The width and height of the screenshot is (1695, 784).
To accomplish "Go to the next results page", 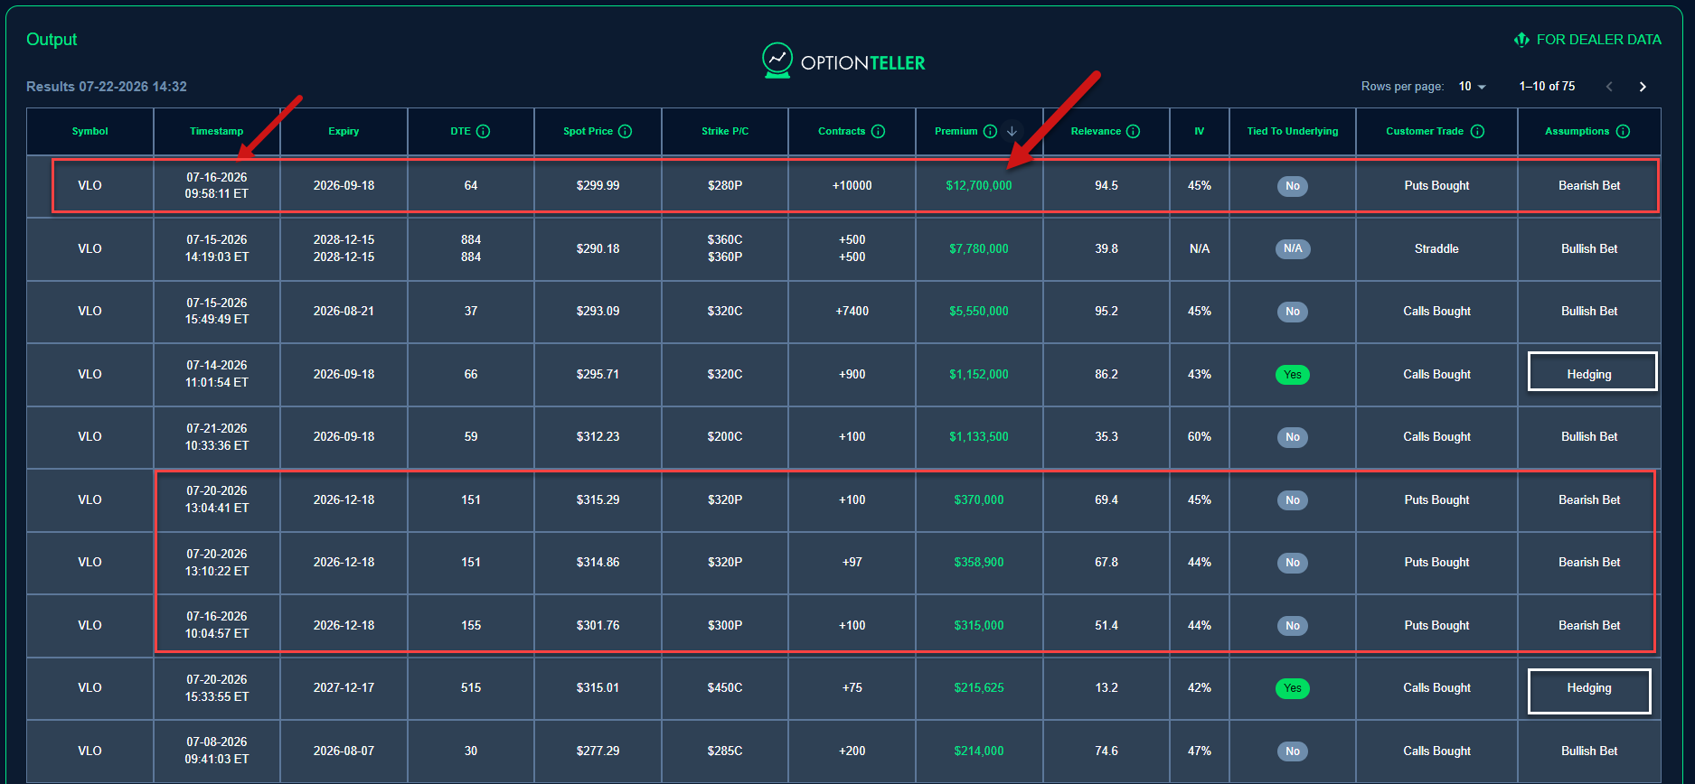I will (1643, 87).
